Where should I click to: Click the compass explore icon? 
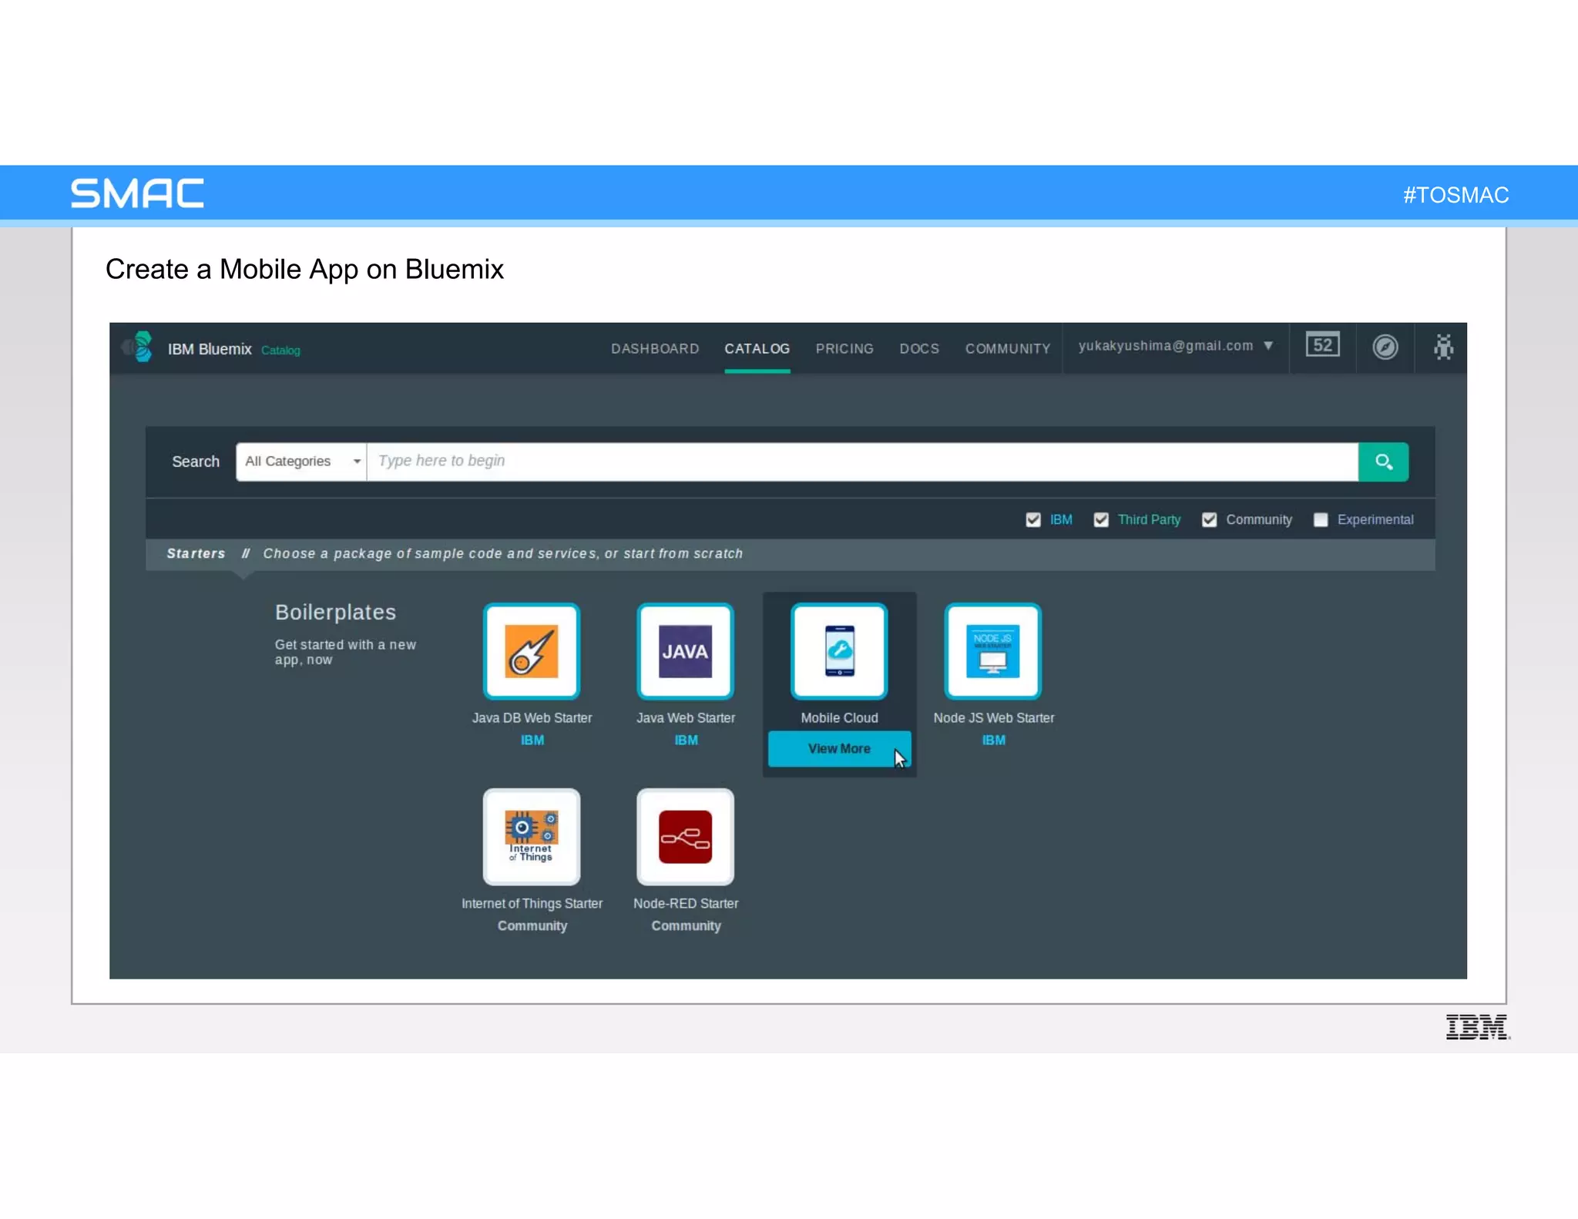click(1385, 347)
